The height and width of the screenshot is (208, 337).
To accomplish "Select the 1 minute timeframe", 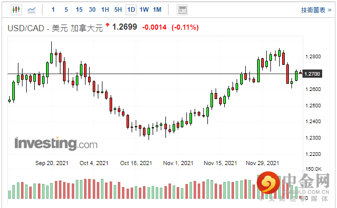I will pyautogui.click(x=53, y=10).
